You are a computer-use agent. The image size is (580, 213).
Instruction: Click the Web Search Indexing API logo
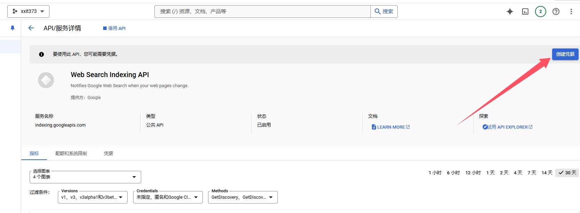[46, 80]
